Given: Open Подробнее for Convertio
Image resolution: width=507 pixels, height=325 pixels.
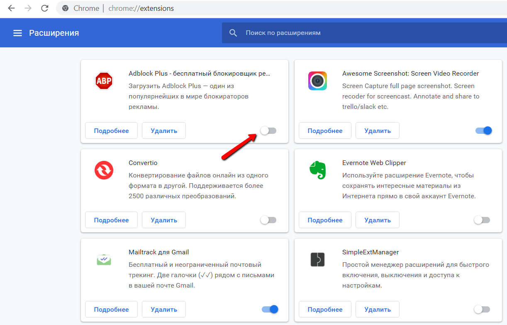Looking at the screenshot, I should pyautogui.click(x=111, y=220).
